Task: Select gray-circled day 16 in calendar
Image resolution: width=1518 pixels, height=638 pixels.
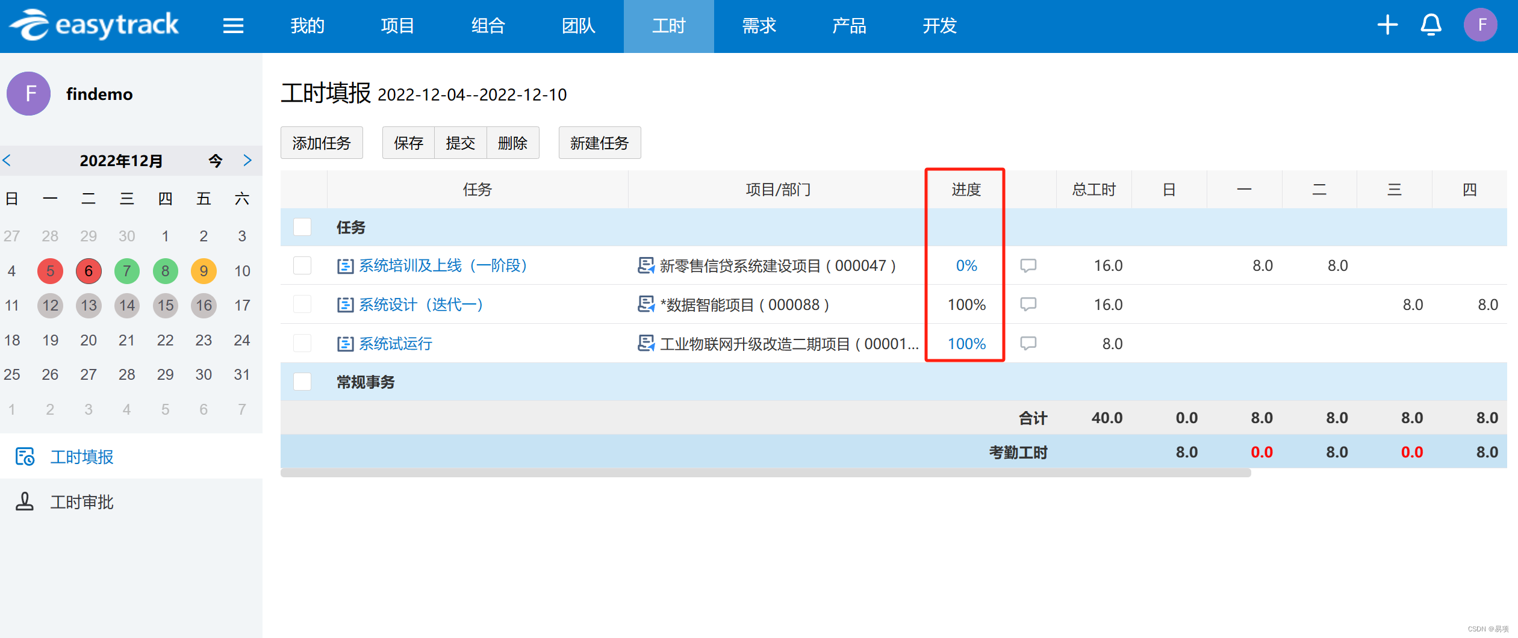Action: tap(204, 306)
